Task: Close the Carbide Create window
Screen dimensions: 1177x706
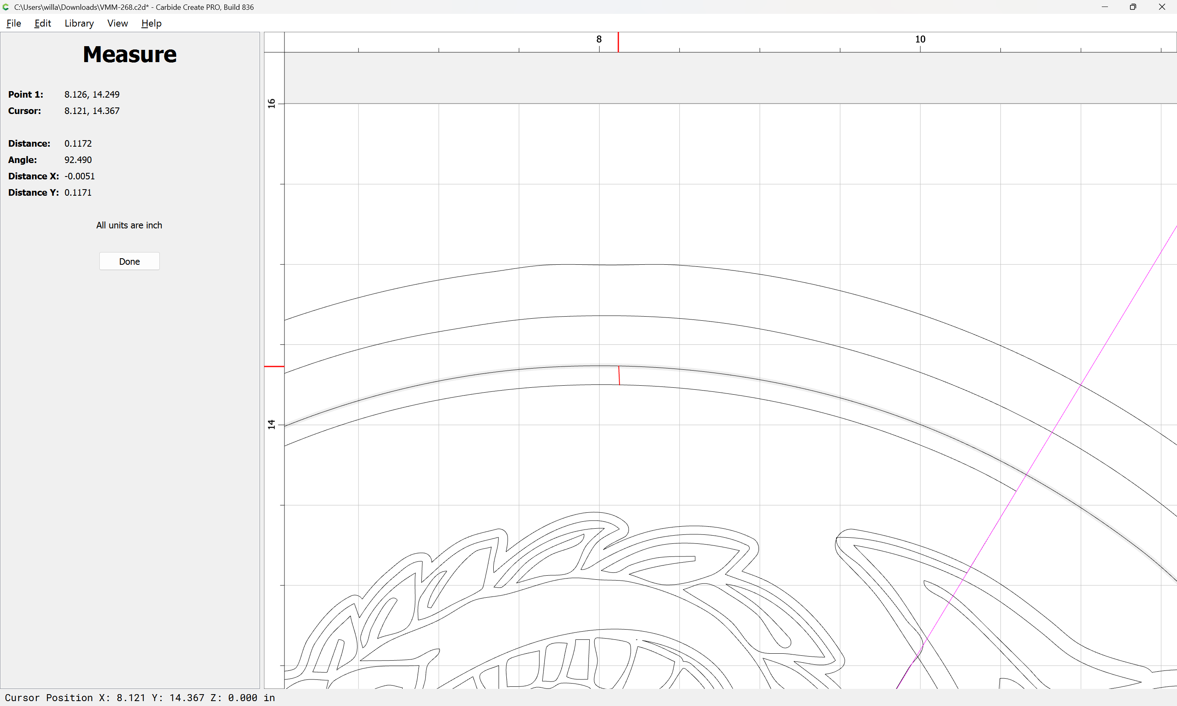Action: point(1162,7)
